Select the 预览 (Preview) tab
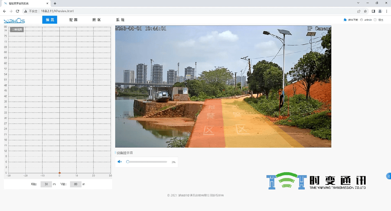This screenshot has width=391, height=211. [50, 20]
